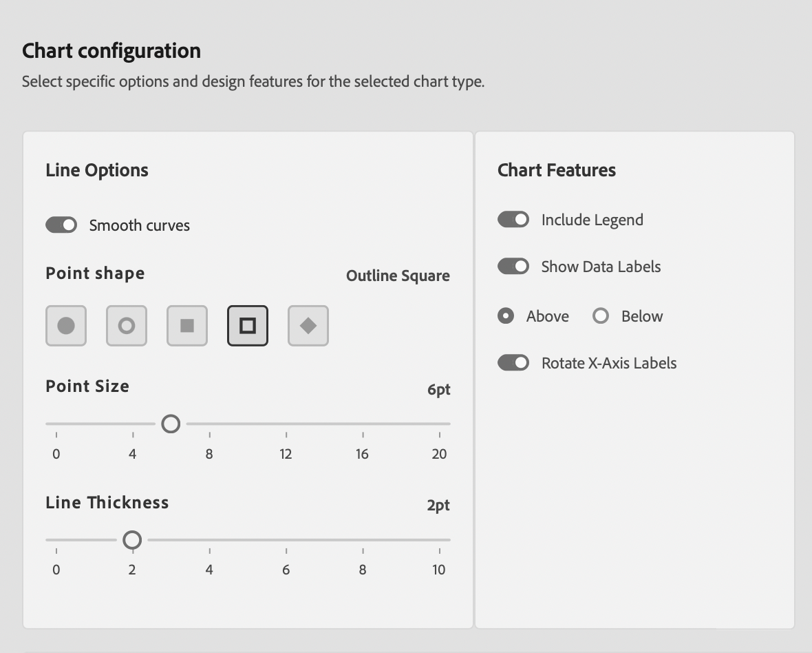This screenshot has height=653, width=812.
Task: Click the Line Thickness tick labeled 10
Action: 438,570
